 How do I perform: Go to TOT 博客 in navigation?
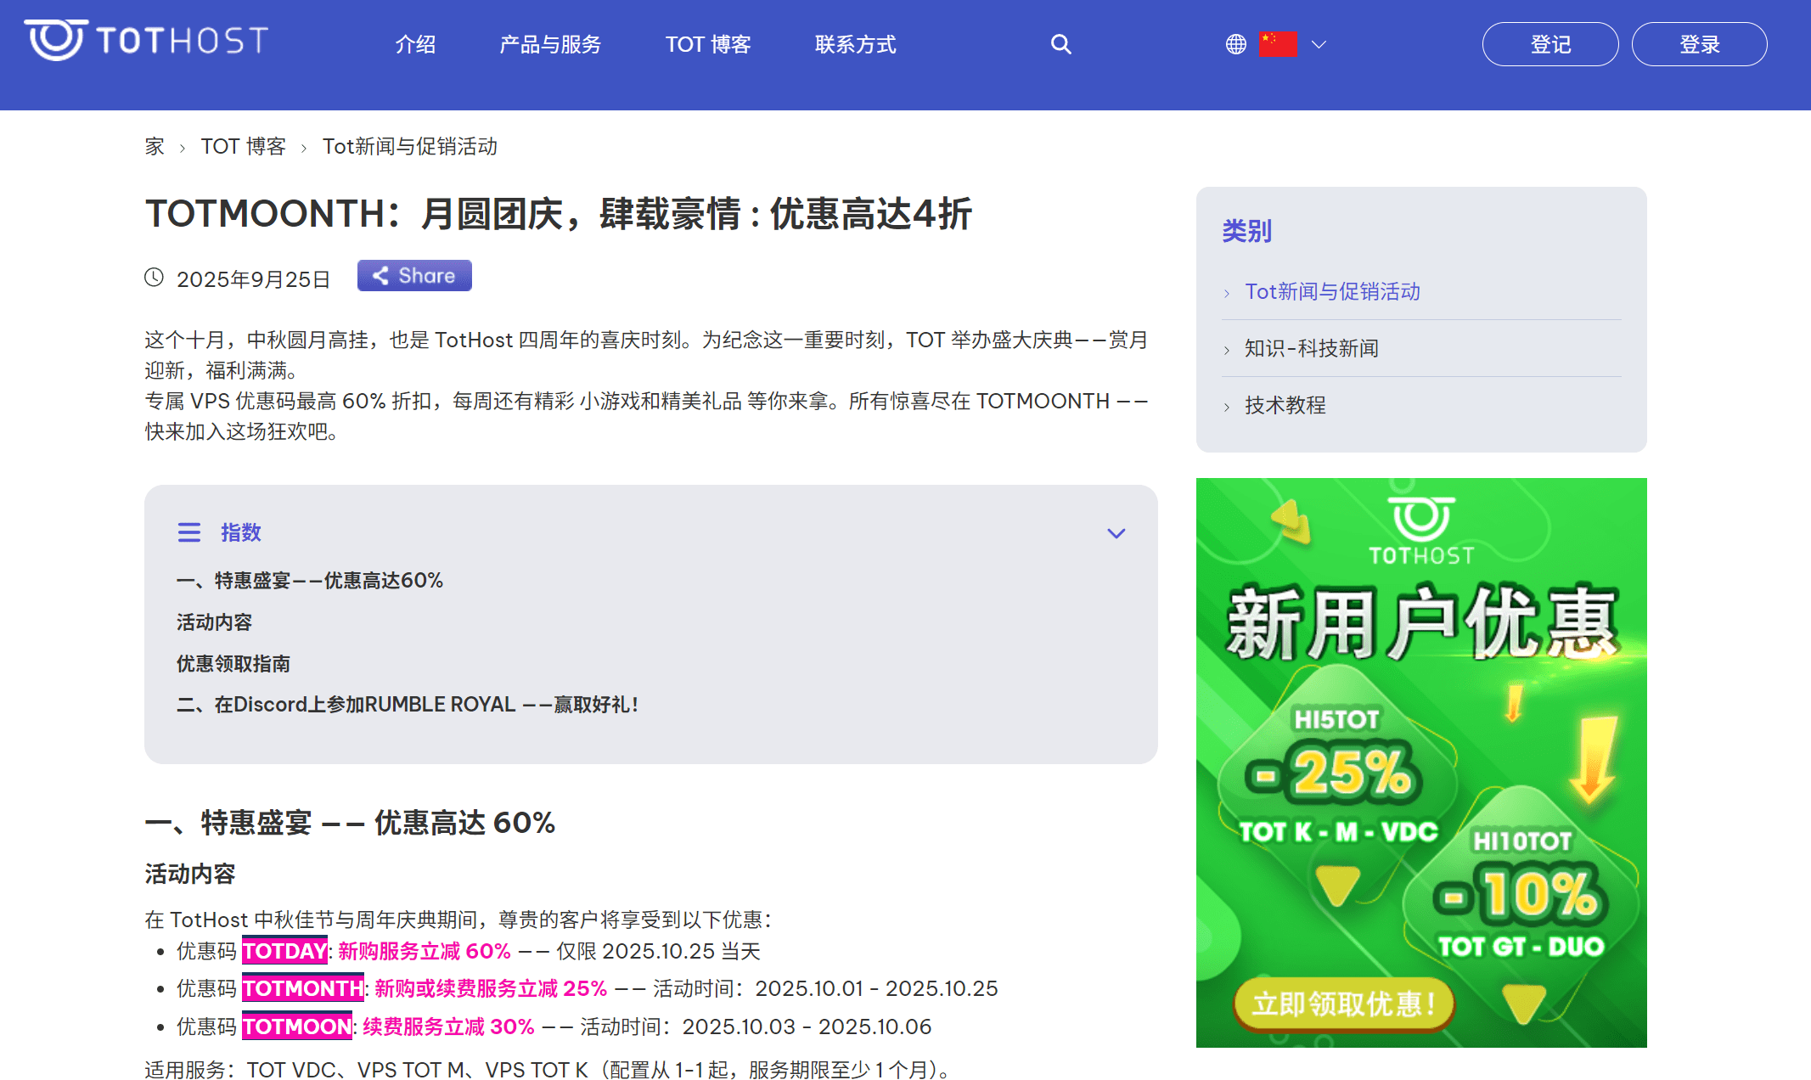(708, 44)
